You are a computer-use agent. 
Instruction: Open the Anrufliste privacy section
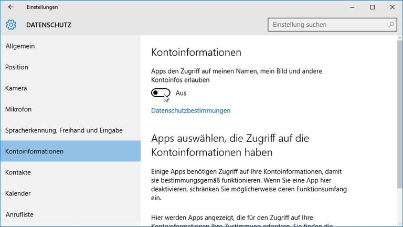pos(70,214)
